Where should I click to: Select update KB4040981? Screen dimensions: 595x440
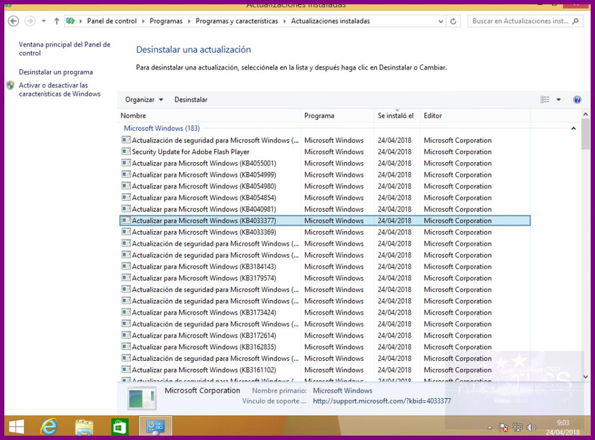pyautogui.click(x=325, y=210)
